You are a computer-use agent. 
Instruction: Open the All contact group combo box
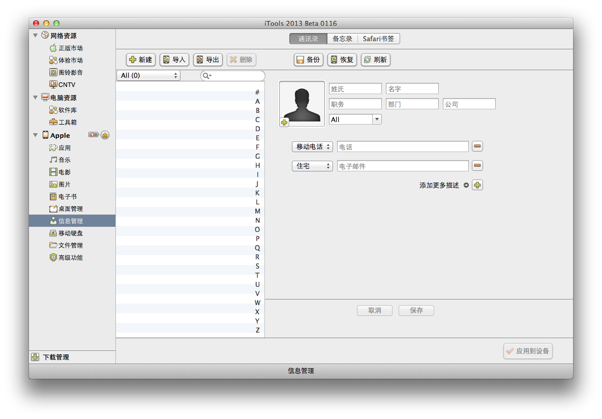(355, 119)
